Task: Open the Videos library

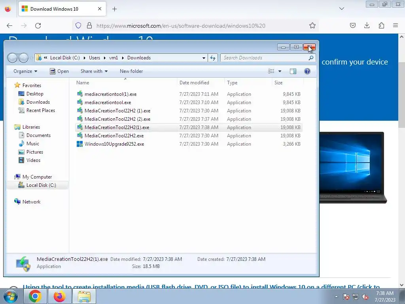Action: tap(33, 160)
